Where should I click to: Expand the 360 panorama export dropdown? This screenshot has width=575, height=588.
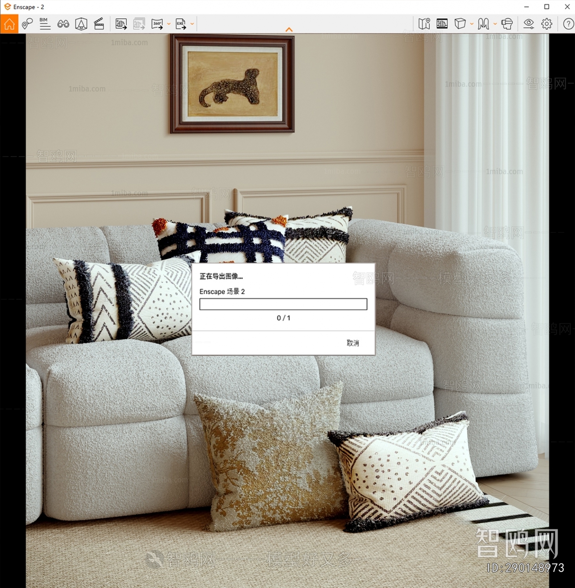coord(169,24)
